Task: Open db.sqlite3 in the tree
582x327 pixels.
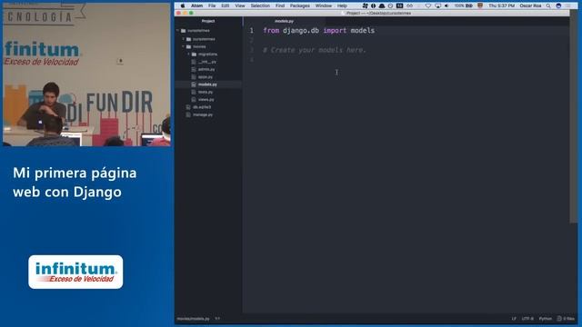Action: [x=202, y=107]
